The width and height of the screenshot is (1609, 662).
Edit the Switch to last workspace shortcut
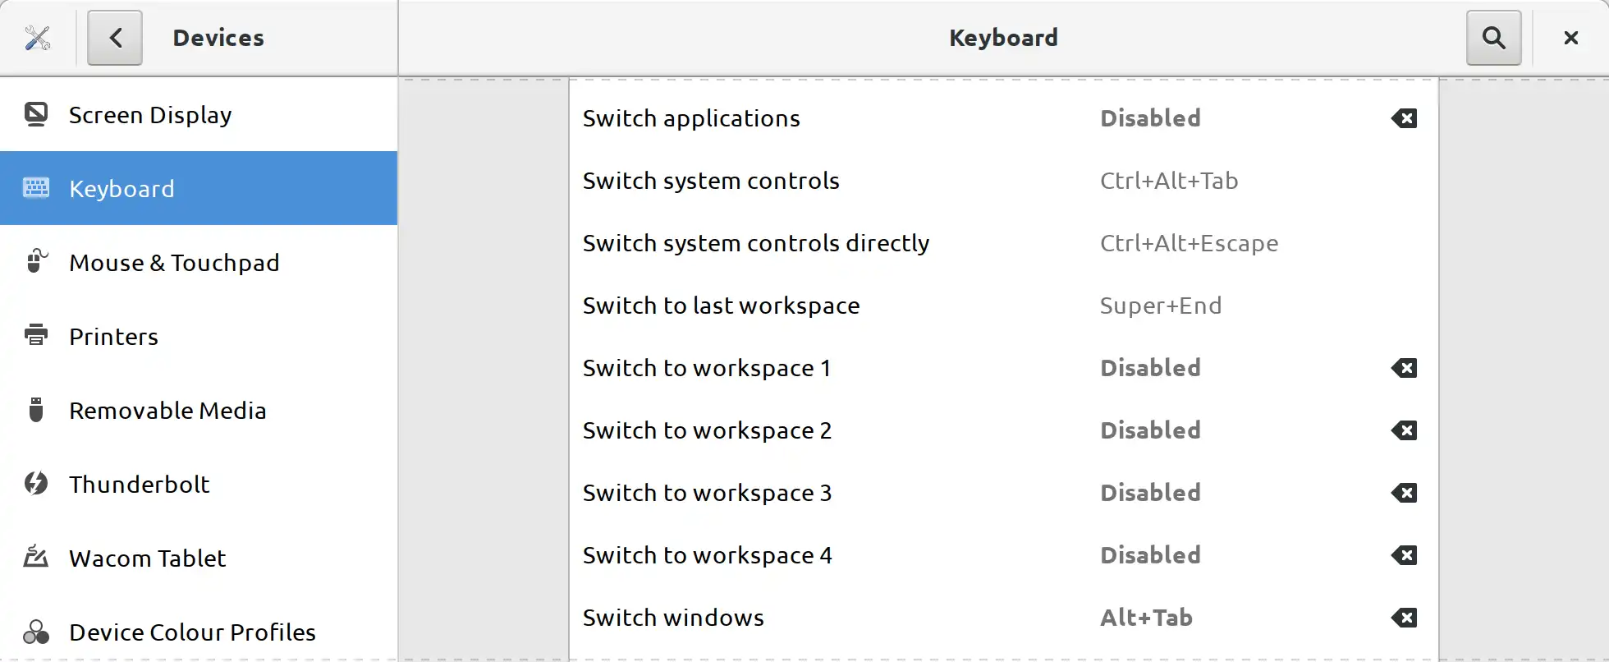(1002, 306)
